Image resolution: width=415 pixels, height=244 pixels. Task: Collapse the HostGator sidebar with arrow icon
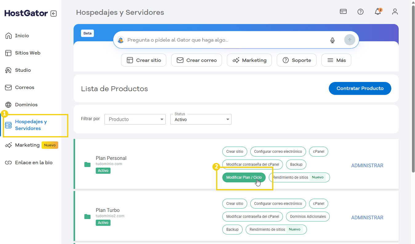(54, 14)
